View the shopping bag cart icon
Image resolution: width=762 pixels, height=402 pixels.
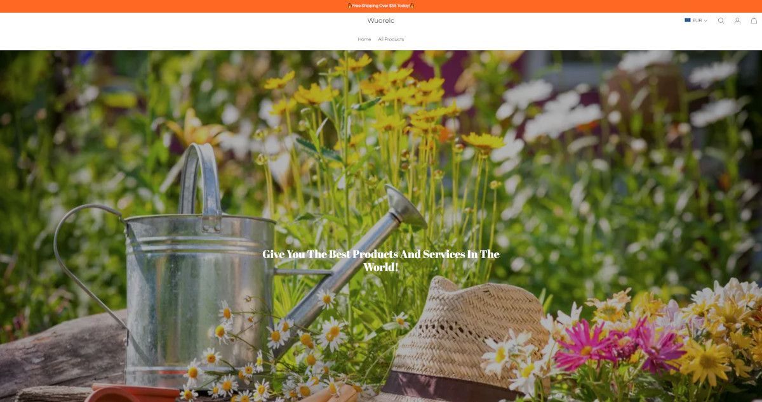point(754,20)
